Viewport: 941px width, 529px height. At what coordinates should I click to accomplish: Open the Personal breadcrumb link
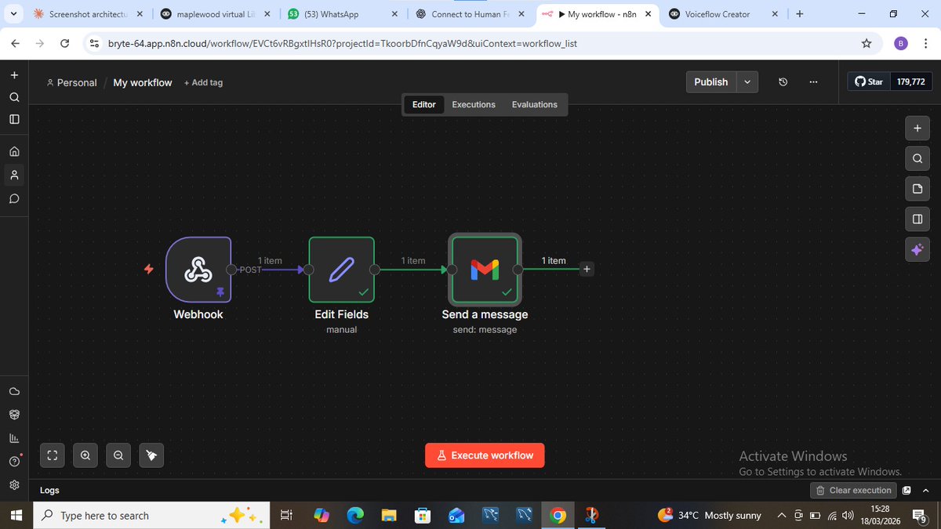pos(71,82)
